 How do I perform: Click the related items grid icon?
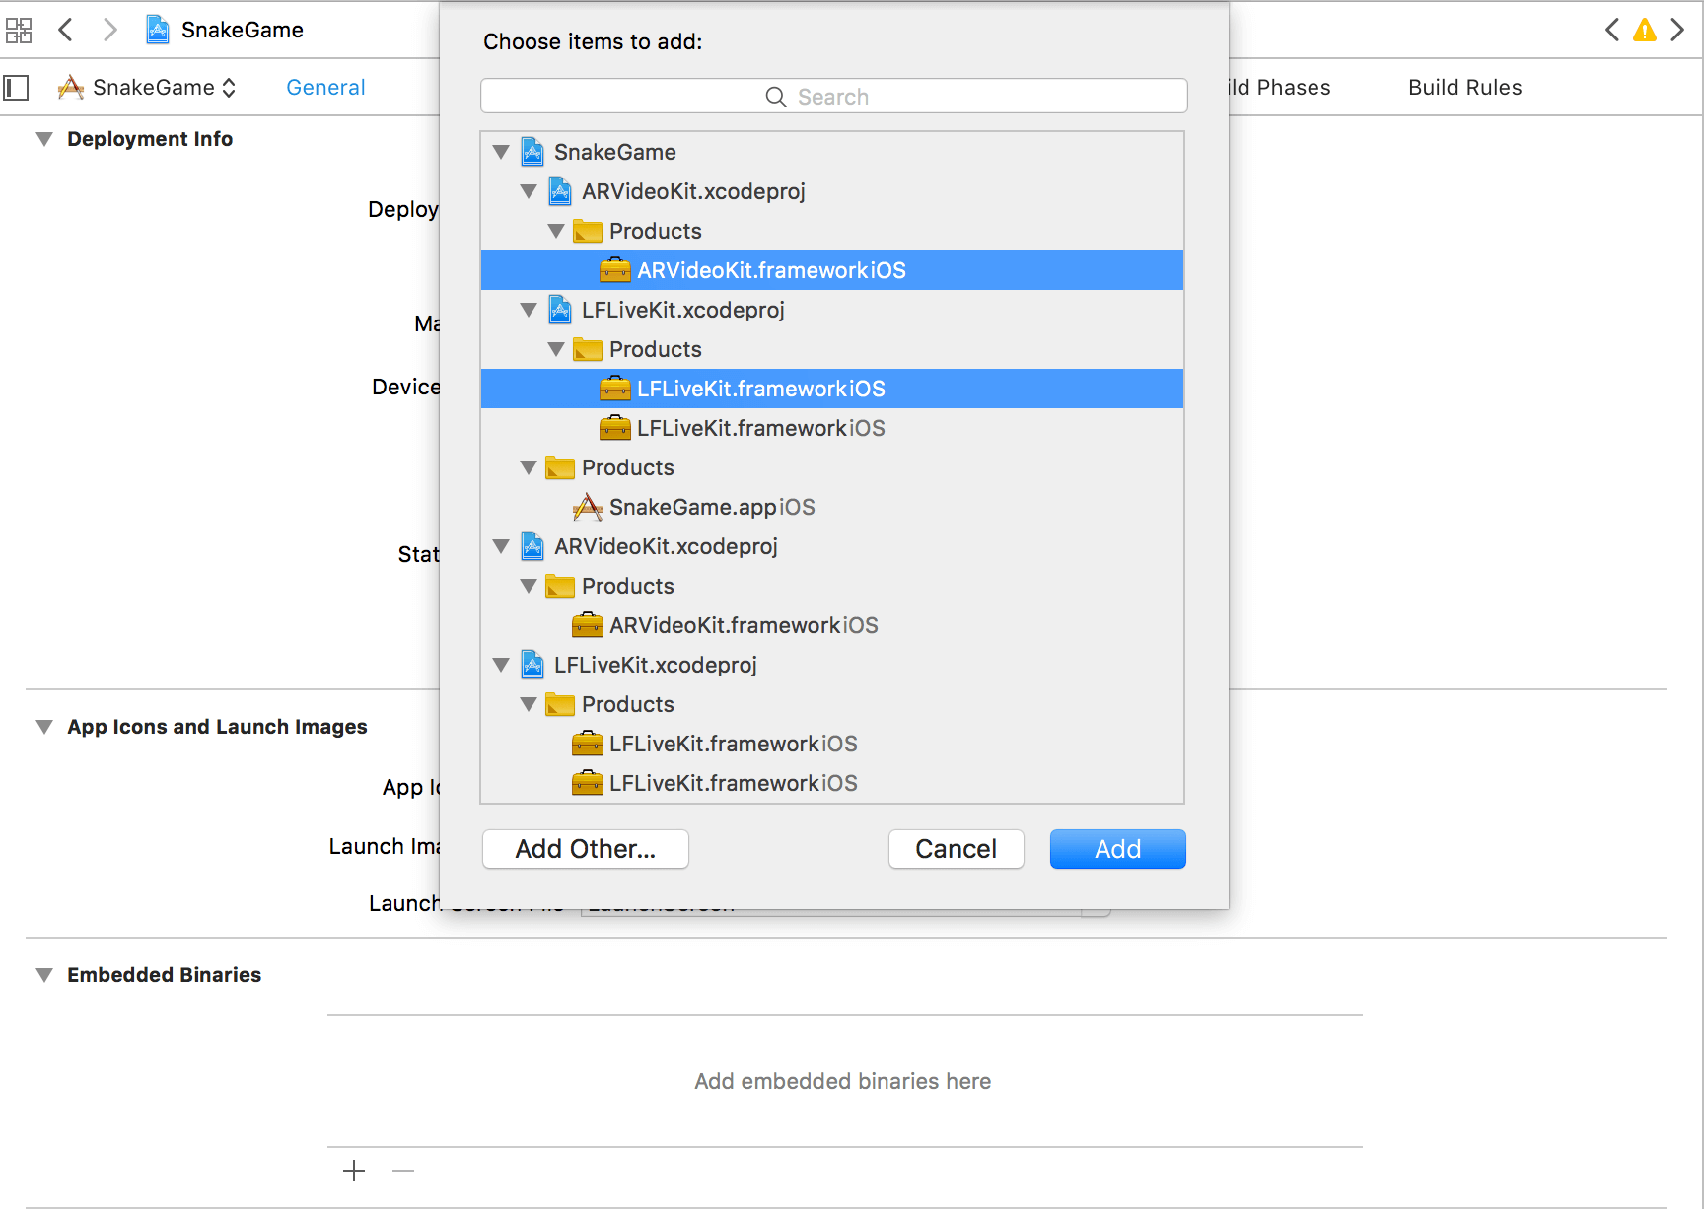(19, 31)
